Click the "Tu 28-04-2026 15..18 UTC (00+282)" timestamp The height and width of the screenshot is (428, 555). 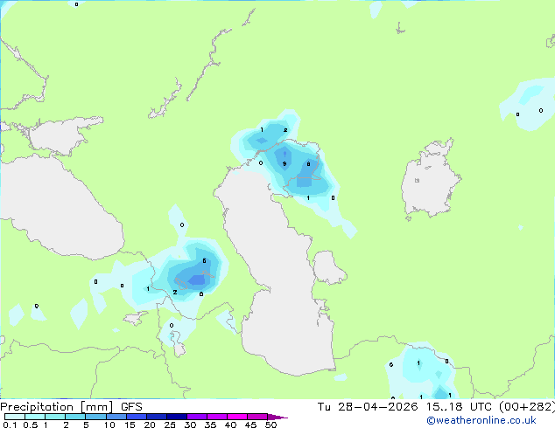436,407
